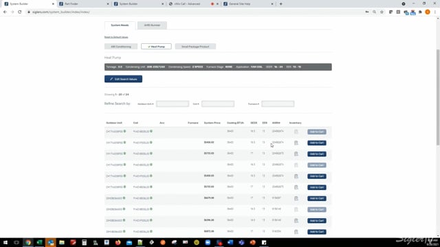Click the address bar URL
Image resolution: width=440 pixels, height=247 pixels.
pyautogui.click(x=61, y=12)
